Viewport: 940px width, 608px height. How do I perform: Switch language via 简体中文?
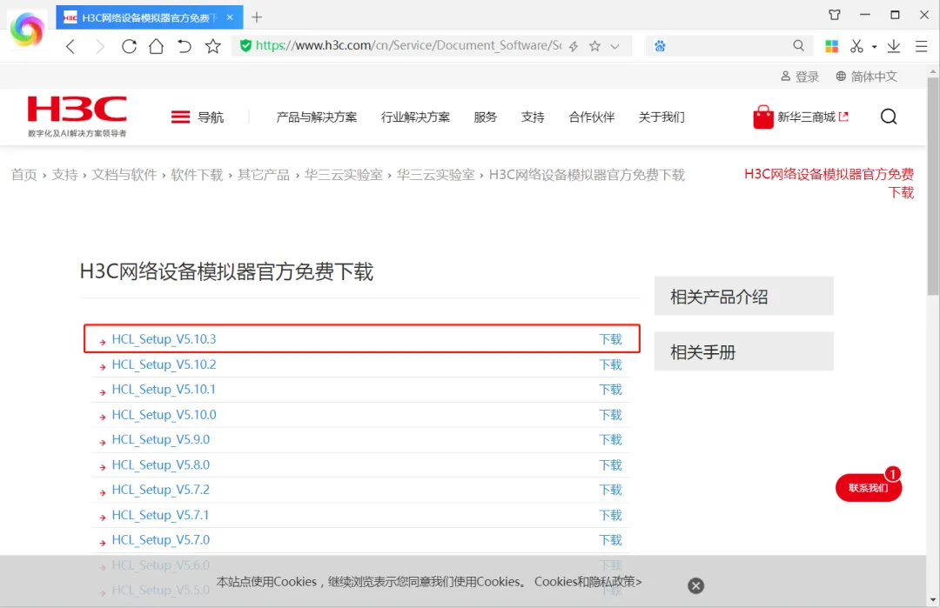tap(867, 77)
